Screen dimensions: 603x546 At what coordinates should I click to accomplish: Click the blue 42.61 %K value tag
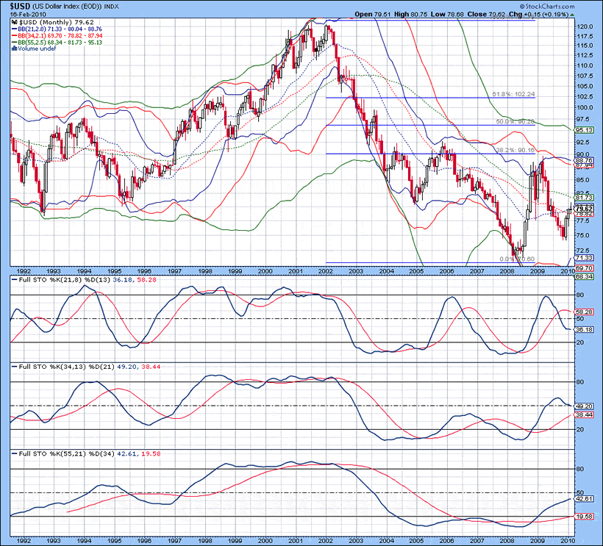click(x=583, y=499)
